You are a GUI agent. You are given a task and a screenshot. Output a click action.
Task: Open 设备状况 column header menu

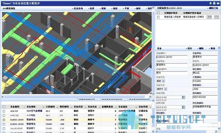click(86, 107)
